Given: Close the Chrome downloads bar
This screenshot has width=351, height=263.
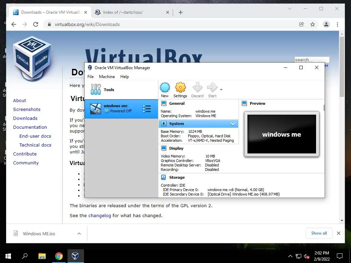Looking at the screenshot, I should click(x=339, y=233).
